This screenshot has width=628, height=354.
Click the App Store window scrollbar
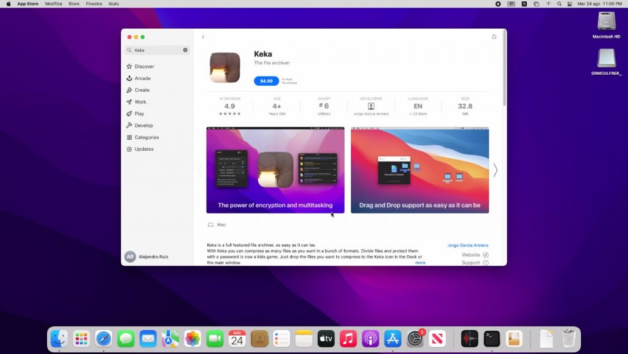pos(504,67)
